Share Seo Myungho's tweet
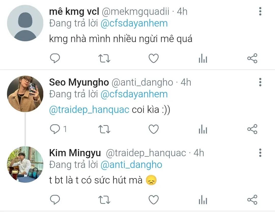 click(252, 129)
